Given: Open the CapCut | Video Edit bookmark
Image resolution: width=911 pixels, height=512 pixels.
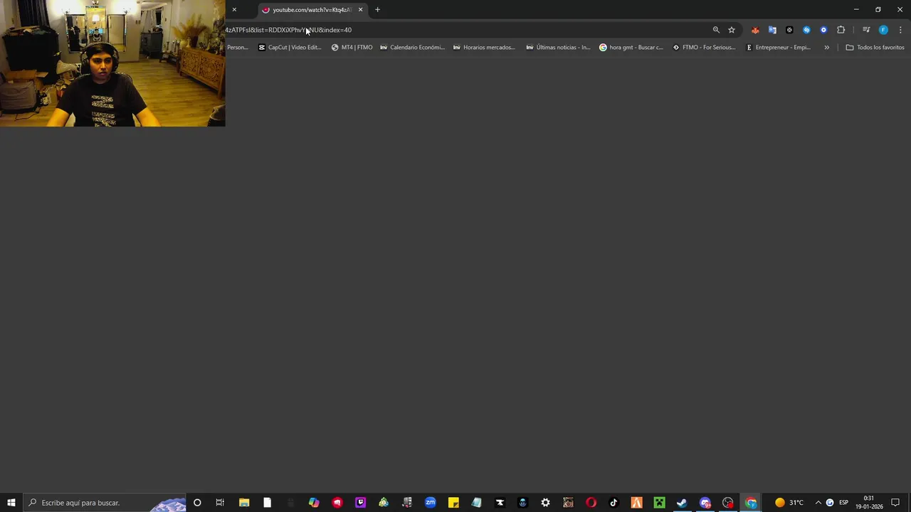Looking at the screenshot, I should (x=290, y=48).
